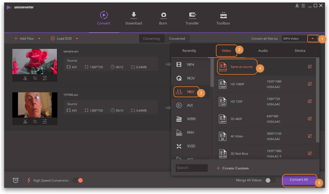Open the hamburger menu icon
This screenshot has width=329, height=194.
[x=303, y=6]
